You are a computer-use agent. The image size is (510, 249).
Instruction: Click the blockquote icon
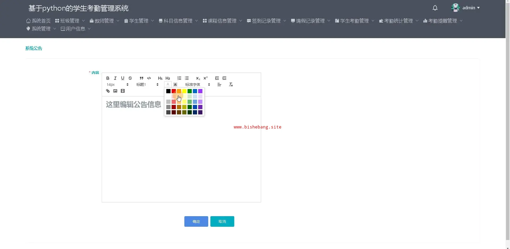click(141, 78)
